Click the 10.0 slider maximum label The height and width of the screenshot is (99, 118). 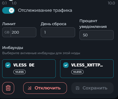point(111,3)
